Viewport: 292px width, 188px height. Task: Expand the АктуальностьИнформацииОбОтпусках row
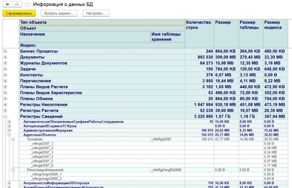pyautogui.click(x=9, y=183)
